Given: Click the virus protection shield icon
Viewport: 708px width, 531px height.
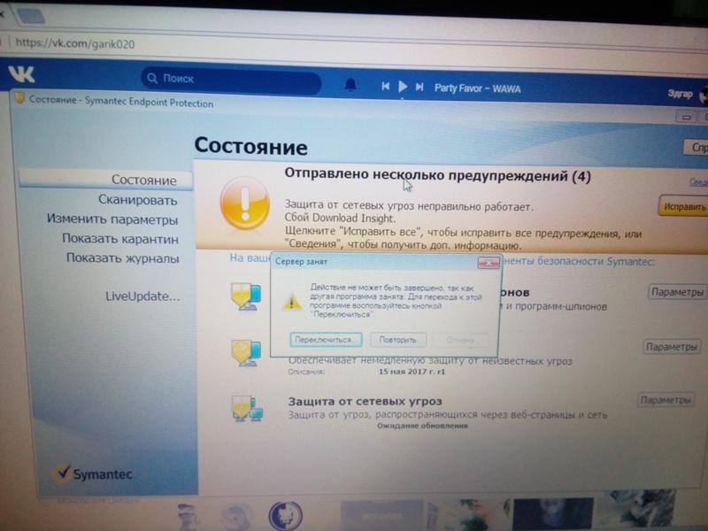Looking at the screenshot, I should pos(246,296).
